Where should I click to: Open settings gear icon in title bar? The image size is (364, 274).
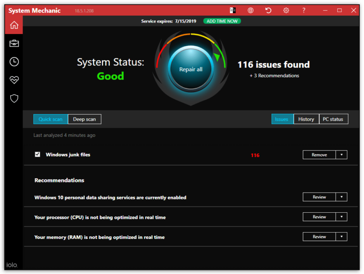(x=286, y=11)
